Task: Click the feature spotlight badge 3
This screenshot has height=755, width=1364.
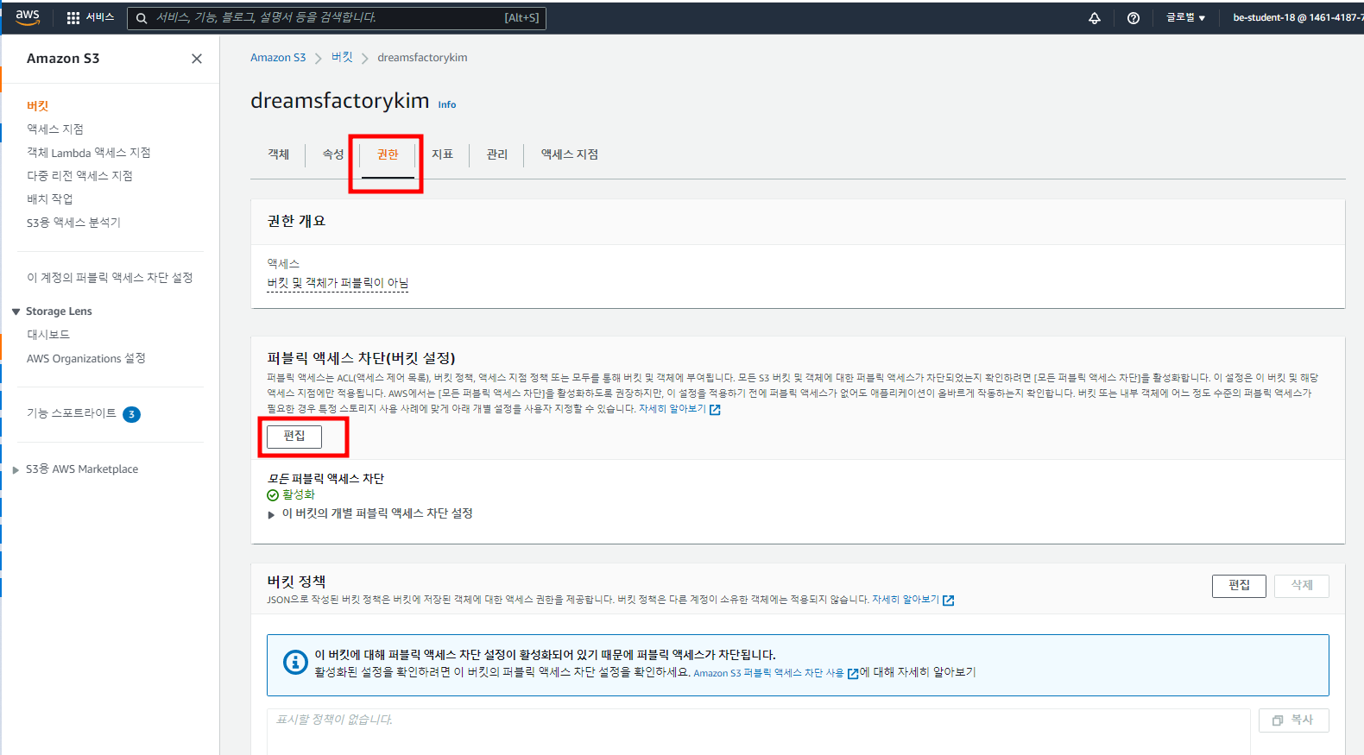Action: [131, 414]
